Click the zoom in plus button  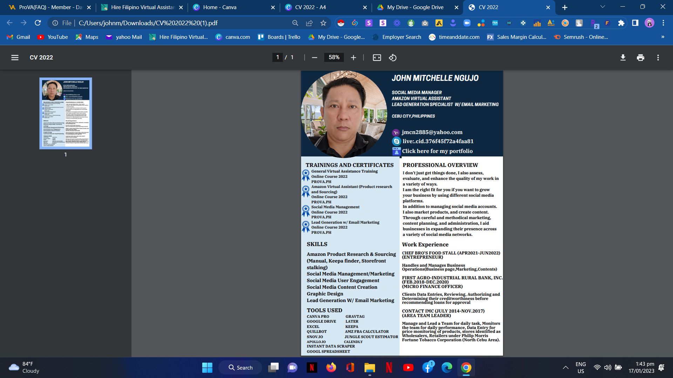(353, 57)
